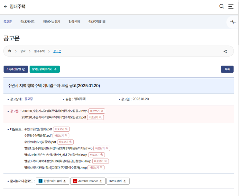Switch to the 임대가이드 tab
The height and width of the screenshot is (196, 239).
coord(27,22)
